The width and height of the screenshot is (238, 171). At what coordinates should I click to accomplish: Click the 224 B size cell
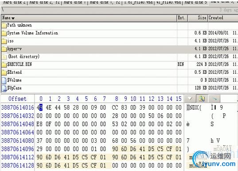tap(202, 65)
